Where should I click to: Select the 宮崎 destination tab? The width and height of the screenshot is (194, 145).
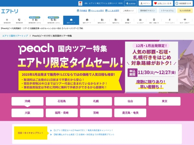(x=96, y=113)
